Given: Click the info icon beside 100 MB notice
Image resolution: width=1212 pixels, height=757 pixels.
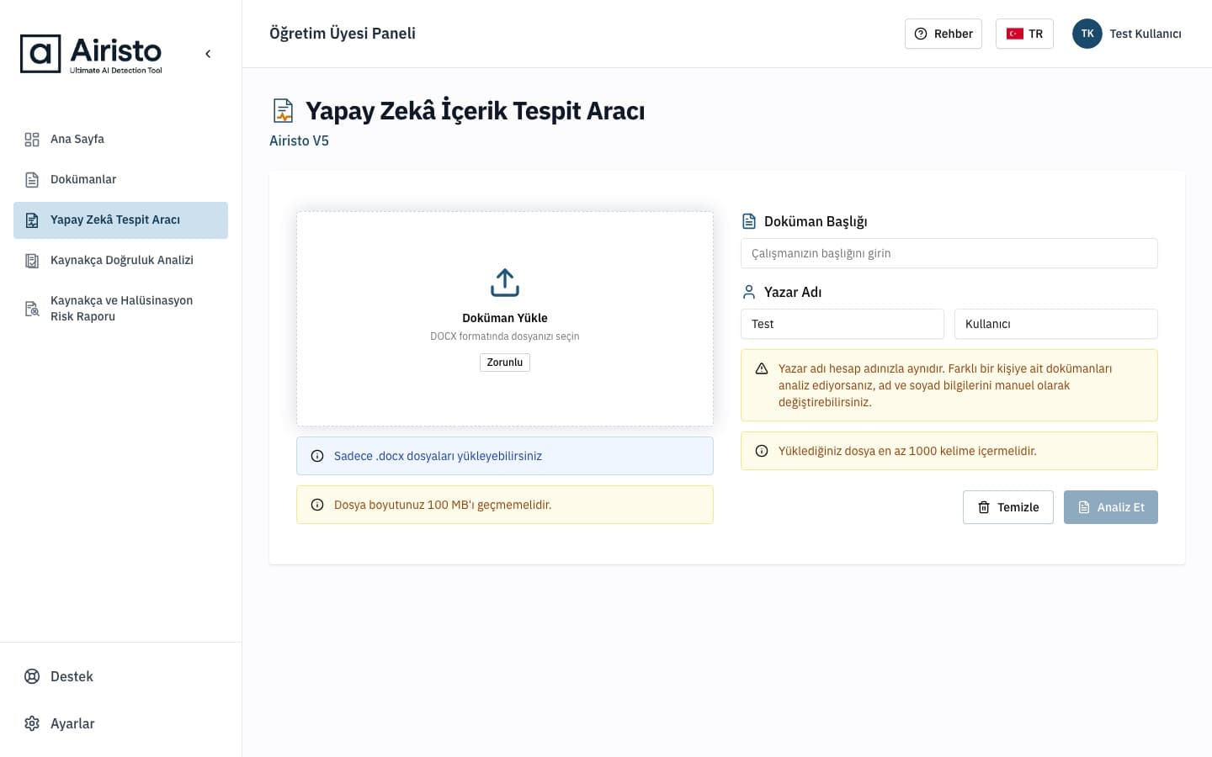Looking at the screenshot, I should (317, 505).
